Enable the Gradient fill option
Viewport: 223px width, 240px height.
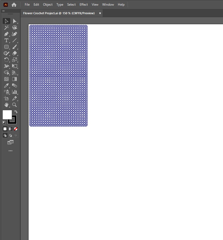(10, 129)
